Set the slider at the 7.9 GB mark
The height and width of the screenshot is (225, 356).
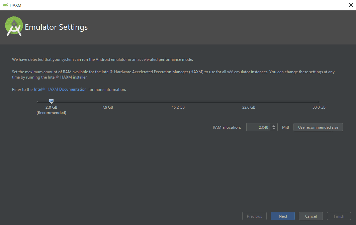tap(107, 102)
